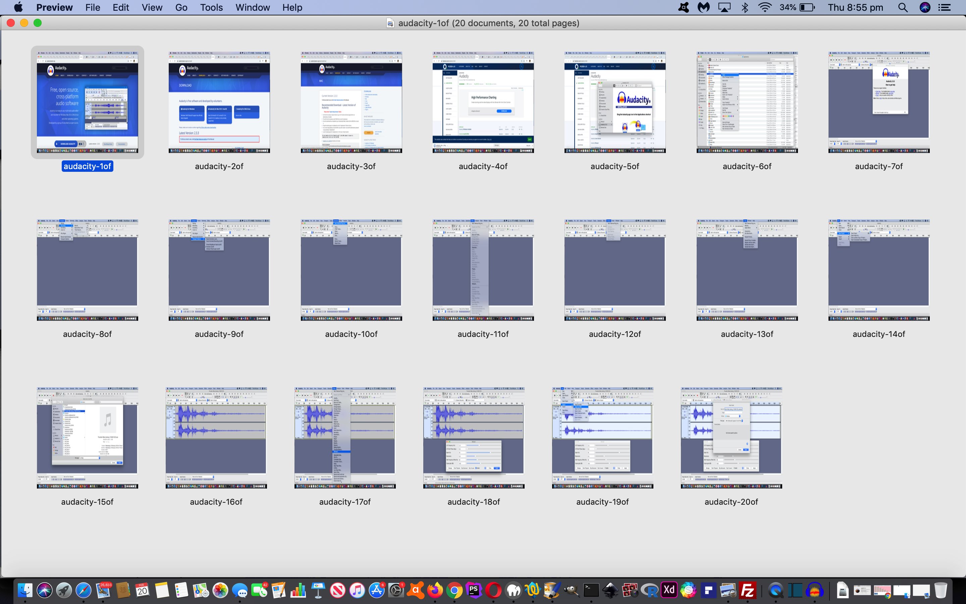Screen dimensions: 966x604
Task: Open the Window menu
Action: pyautogui.click(x=253, y=7)
